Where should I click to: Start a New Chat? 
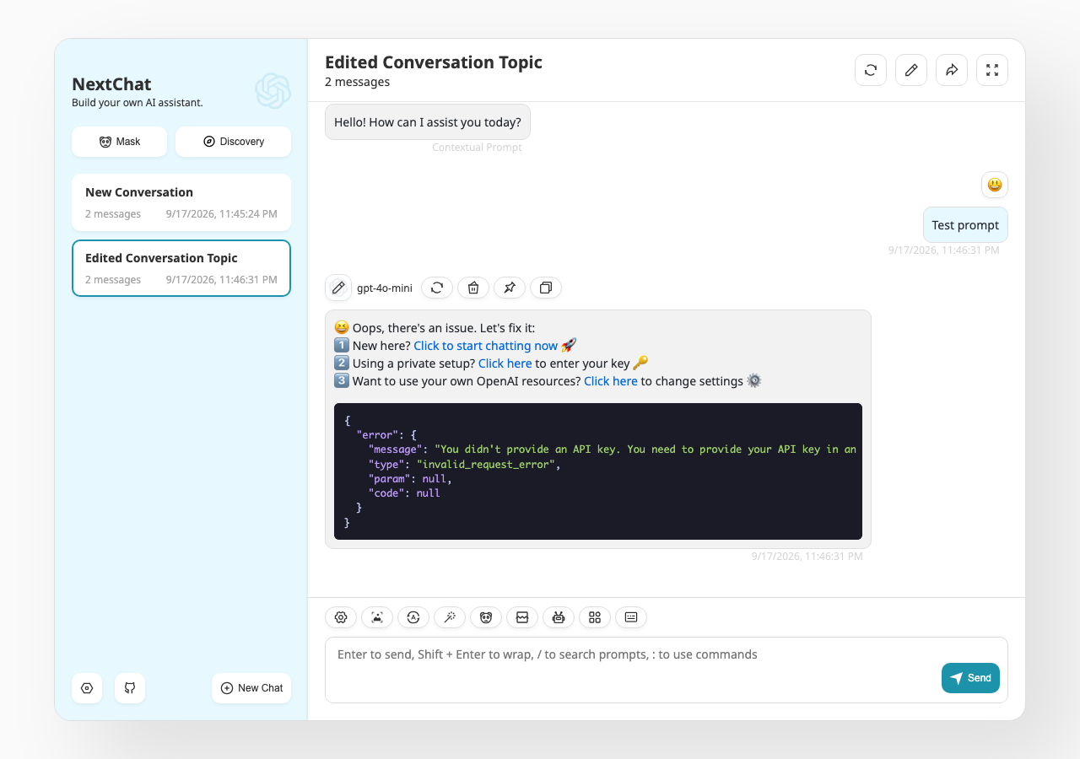pos(251,688)
